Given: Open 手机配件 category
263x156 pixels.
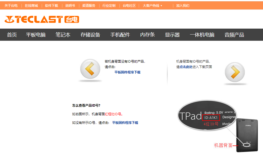Looking at the screenshot, I should [120, 35].
